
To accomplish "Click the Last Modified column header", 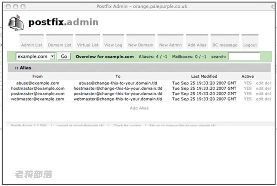I will [x=204, y=76].
